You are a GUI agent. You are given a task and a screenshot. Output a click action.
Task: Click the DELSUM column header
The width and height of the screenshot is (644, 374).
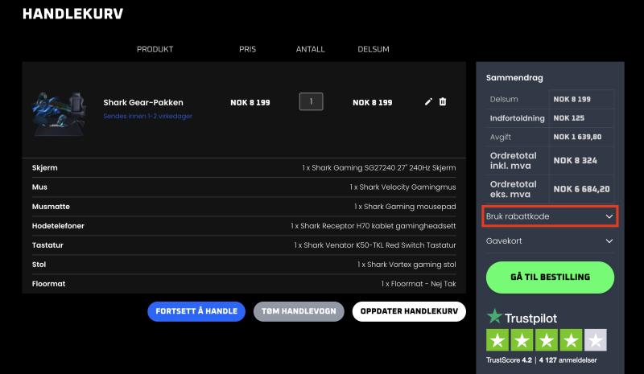pyautogui.click(x=374, y=49)
